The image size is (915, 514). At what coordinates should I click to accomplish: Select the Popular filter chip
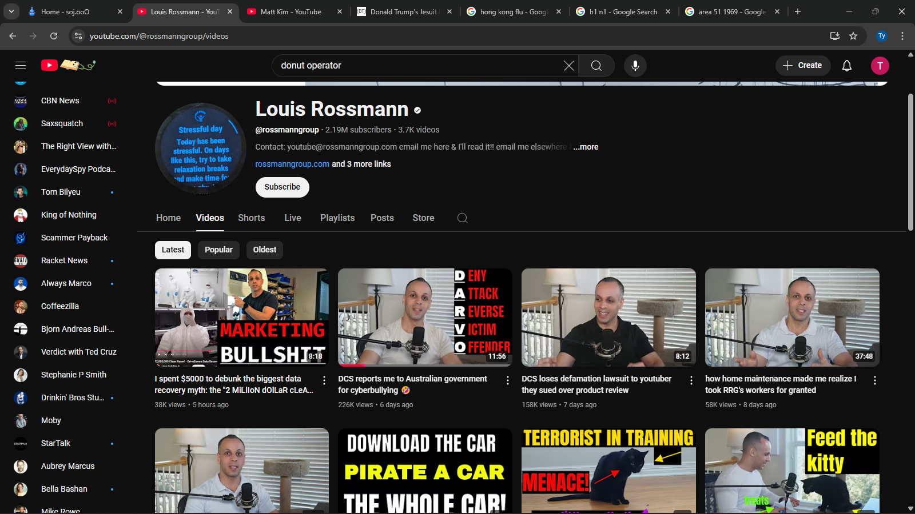coord(218,250)
